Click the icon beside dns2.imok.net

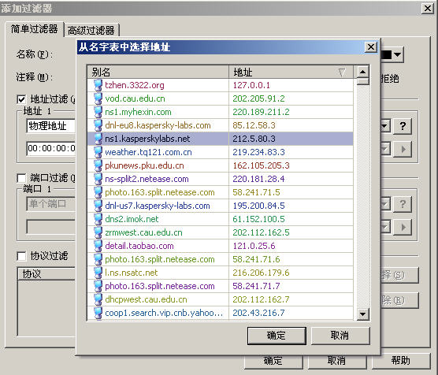point(98,219)
